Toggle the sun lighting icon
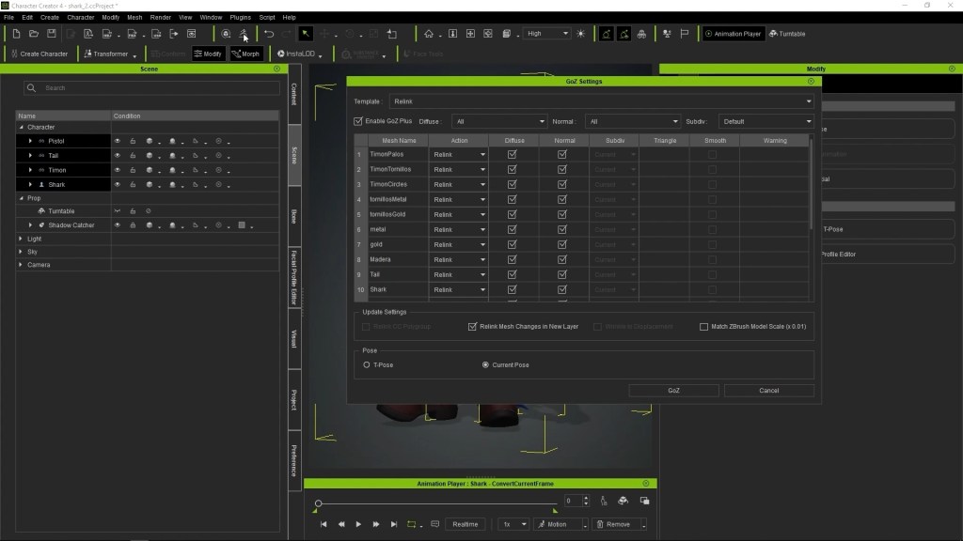Screen dimensions: 963x541 [581, 34]
